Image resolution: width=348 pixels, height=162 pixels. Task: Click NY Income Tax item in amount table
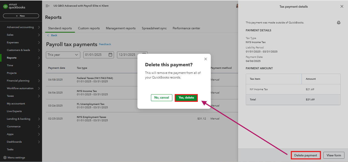tap(259, 89)
